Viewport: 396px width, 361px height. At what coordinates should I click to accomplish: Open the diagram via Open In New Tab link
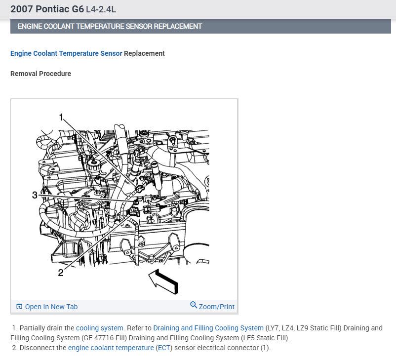pyautogui.click(x=51, y=307)
